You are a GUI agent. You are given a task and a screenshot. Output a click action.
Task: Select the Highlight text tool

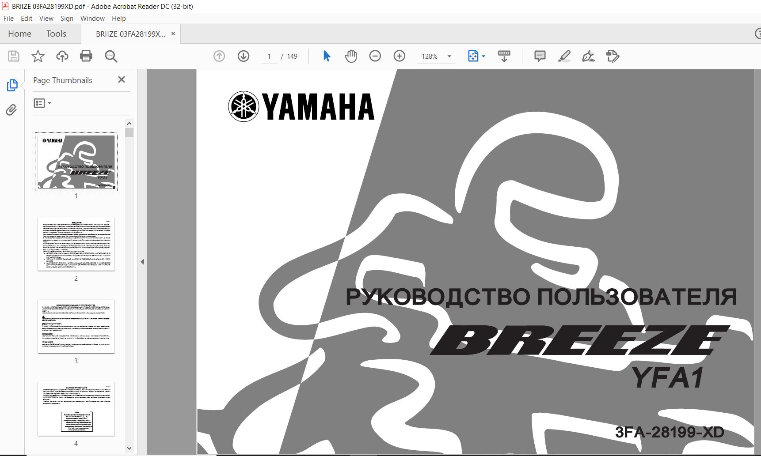coord(564,56)
